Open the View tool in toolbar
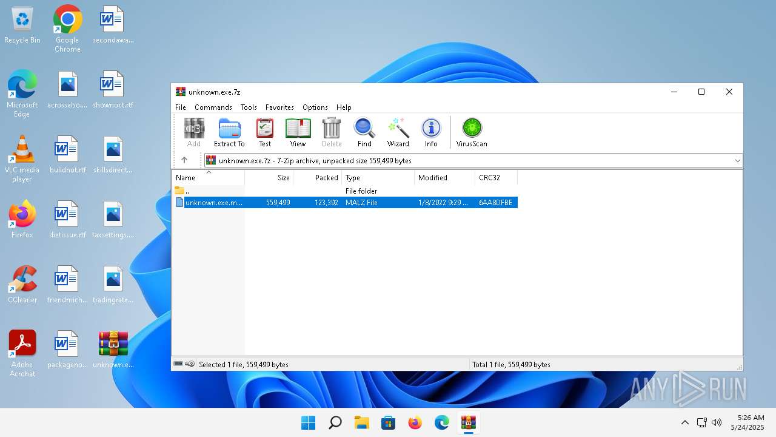The image size is (776, 437). [x=298, y=132]
